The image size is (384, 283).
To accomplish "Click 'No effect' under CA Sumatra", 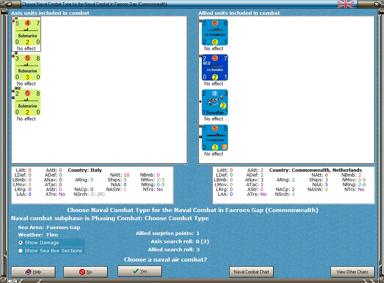I will pos(214,83).
